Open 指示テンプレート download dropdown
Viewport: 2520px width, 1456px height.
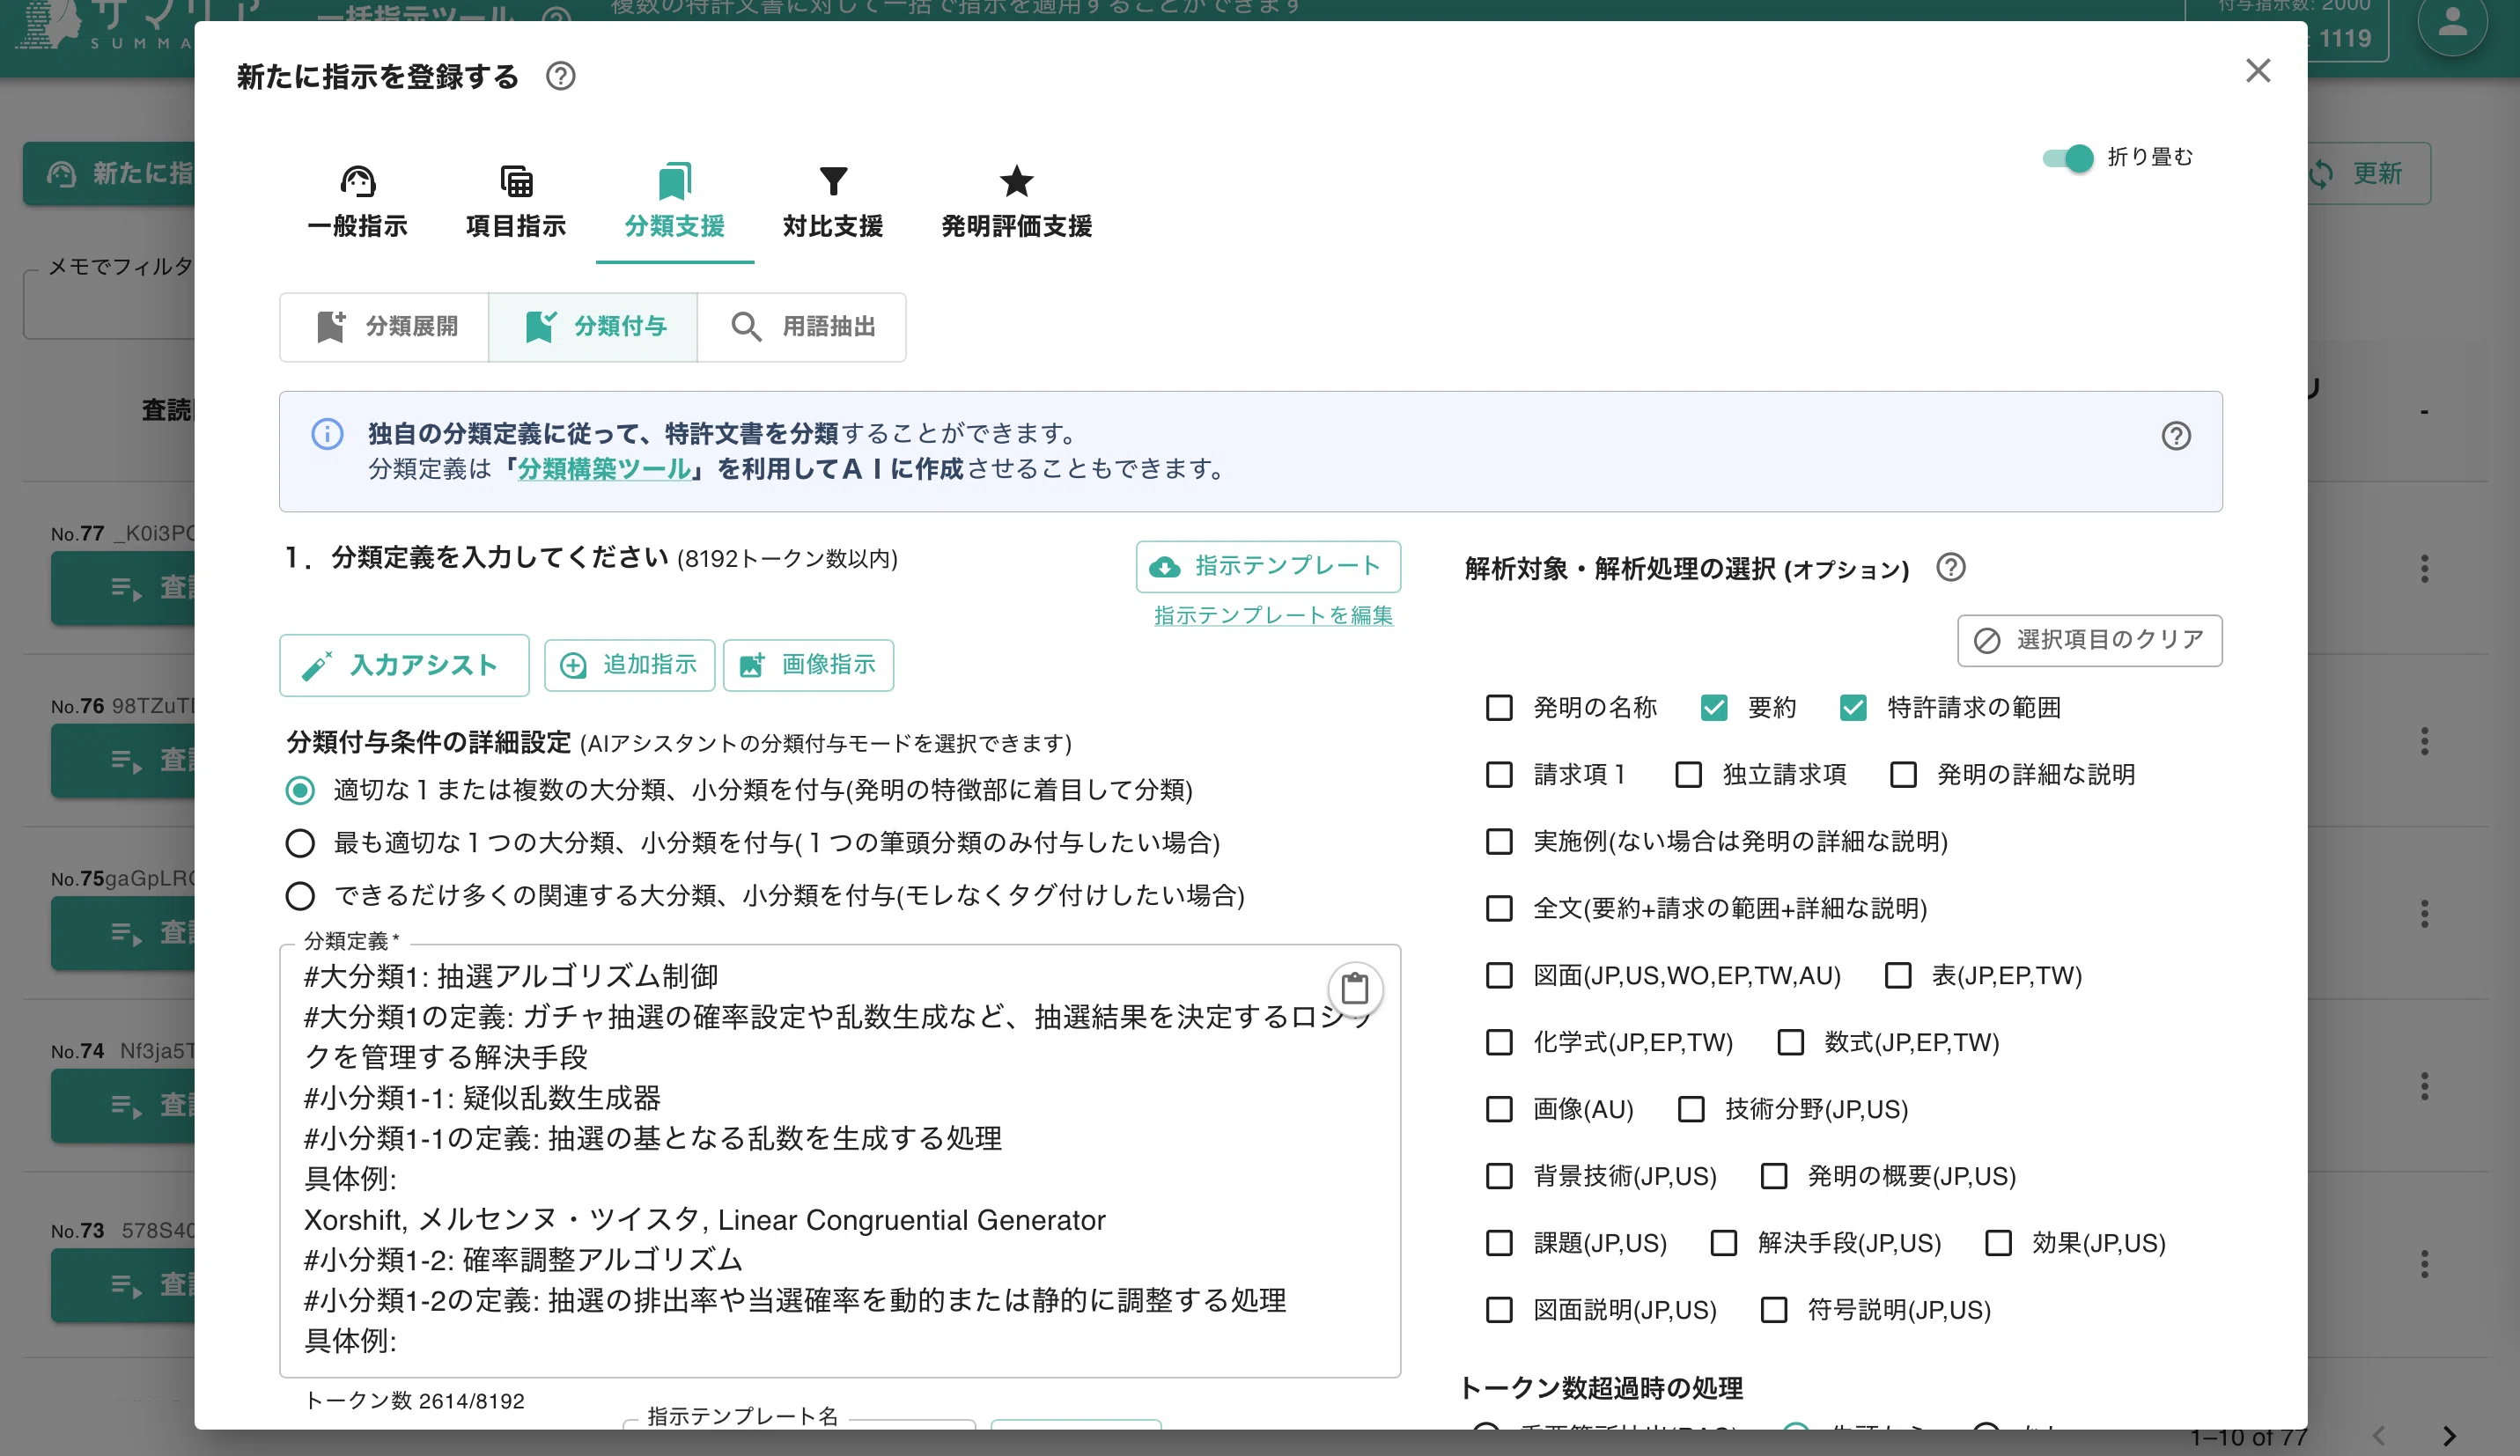(x=1267, y=566)
